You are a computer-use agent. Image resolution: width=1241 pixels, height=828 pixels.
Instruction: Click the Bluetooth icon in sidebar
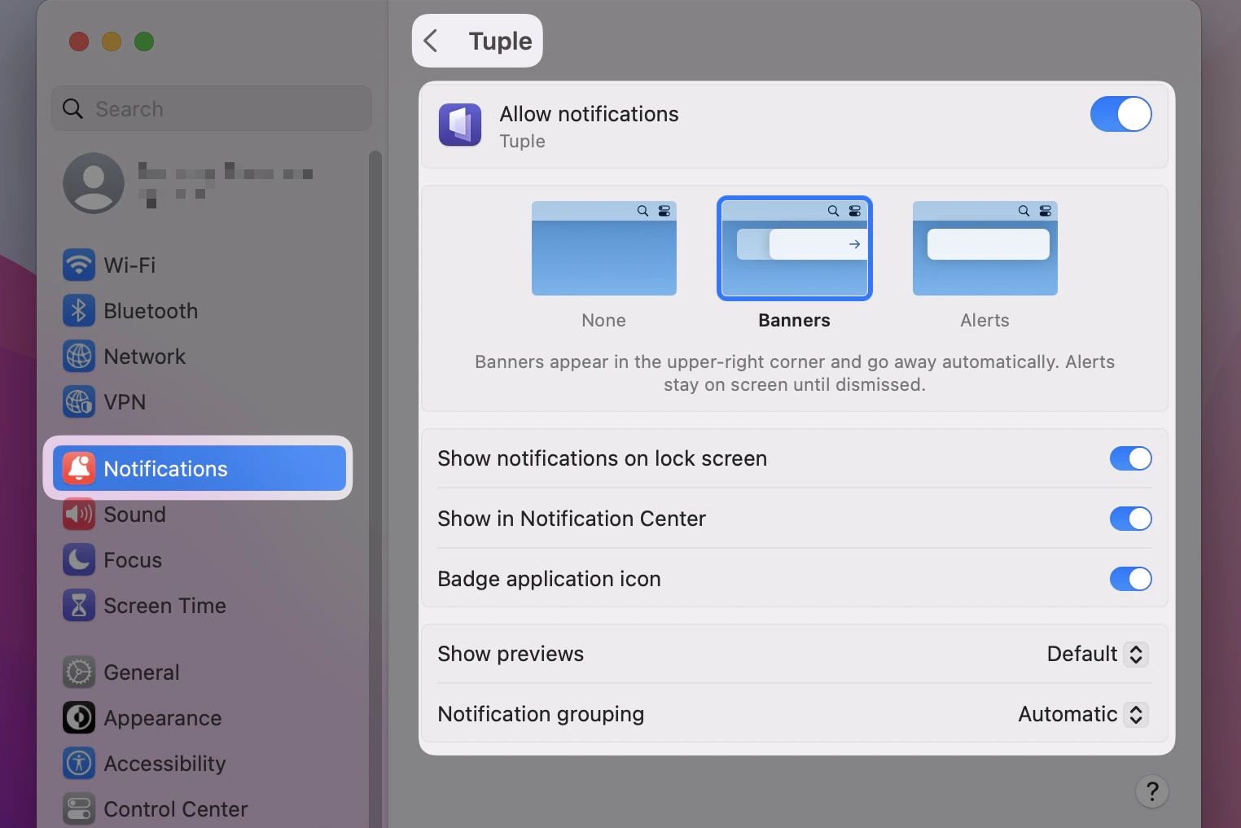79,310
